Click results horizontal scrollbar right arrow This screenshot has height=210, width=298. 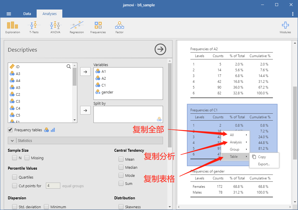pyautogui.click(x=290, y=207)
